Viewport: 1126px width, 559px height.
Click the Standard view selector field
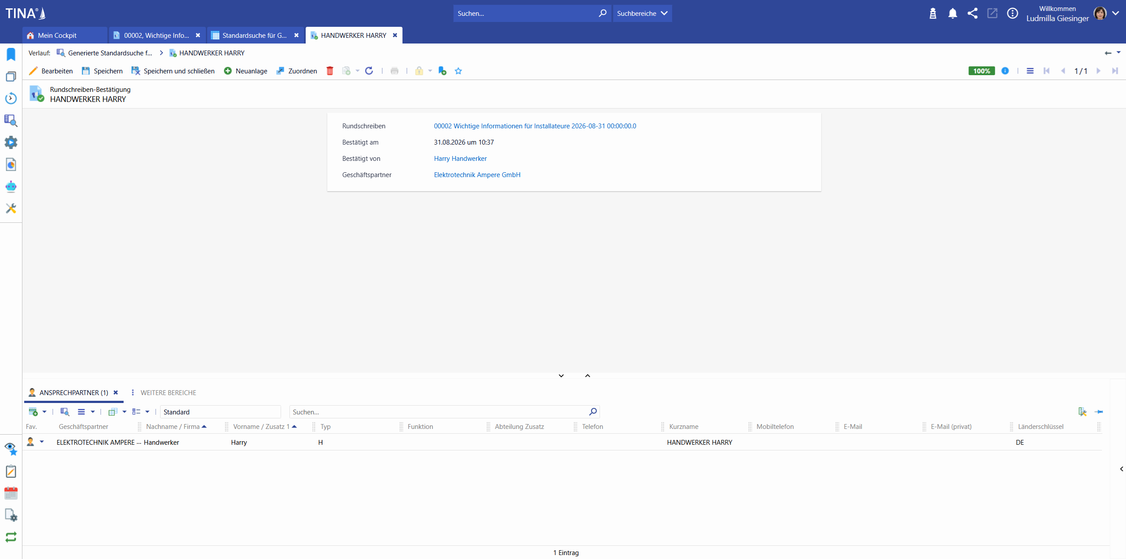pyautogui.click(x=220, y=412)
